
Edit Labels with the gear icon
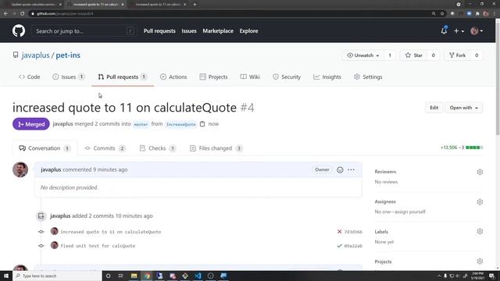[x=480, y=232]
